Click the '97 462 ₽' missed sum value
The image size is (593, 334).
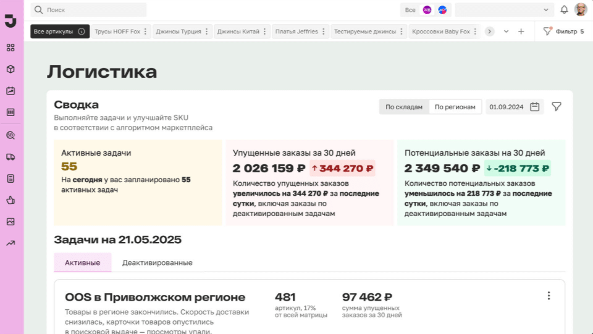(367, 298)
